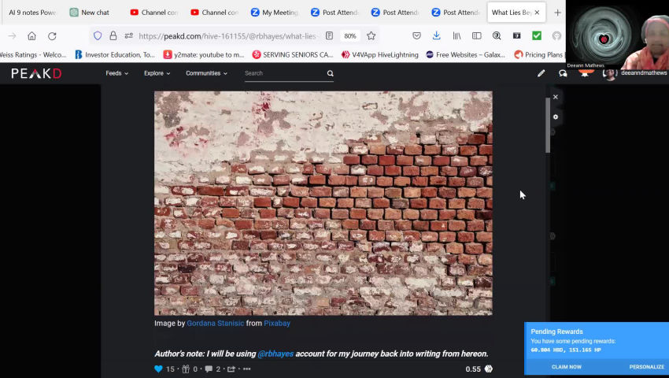669x378 pixels.
Task: Switch to the 'My Meeting' Zoom tab
Action: pos(275,13)
